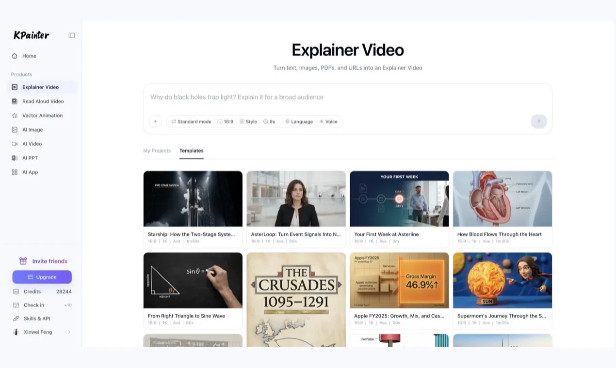
Task: Collapse the sidebar with the panel icon
Action: (72, 35)
